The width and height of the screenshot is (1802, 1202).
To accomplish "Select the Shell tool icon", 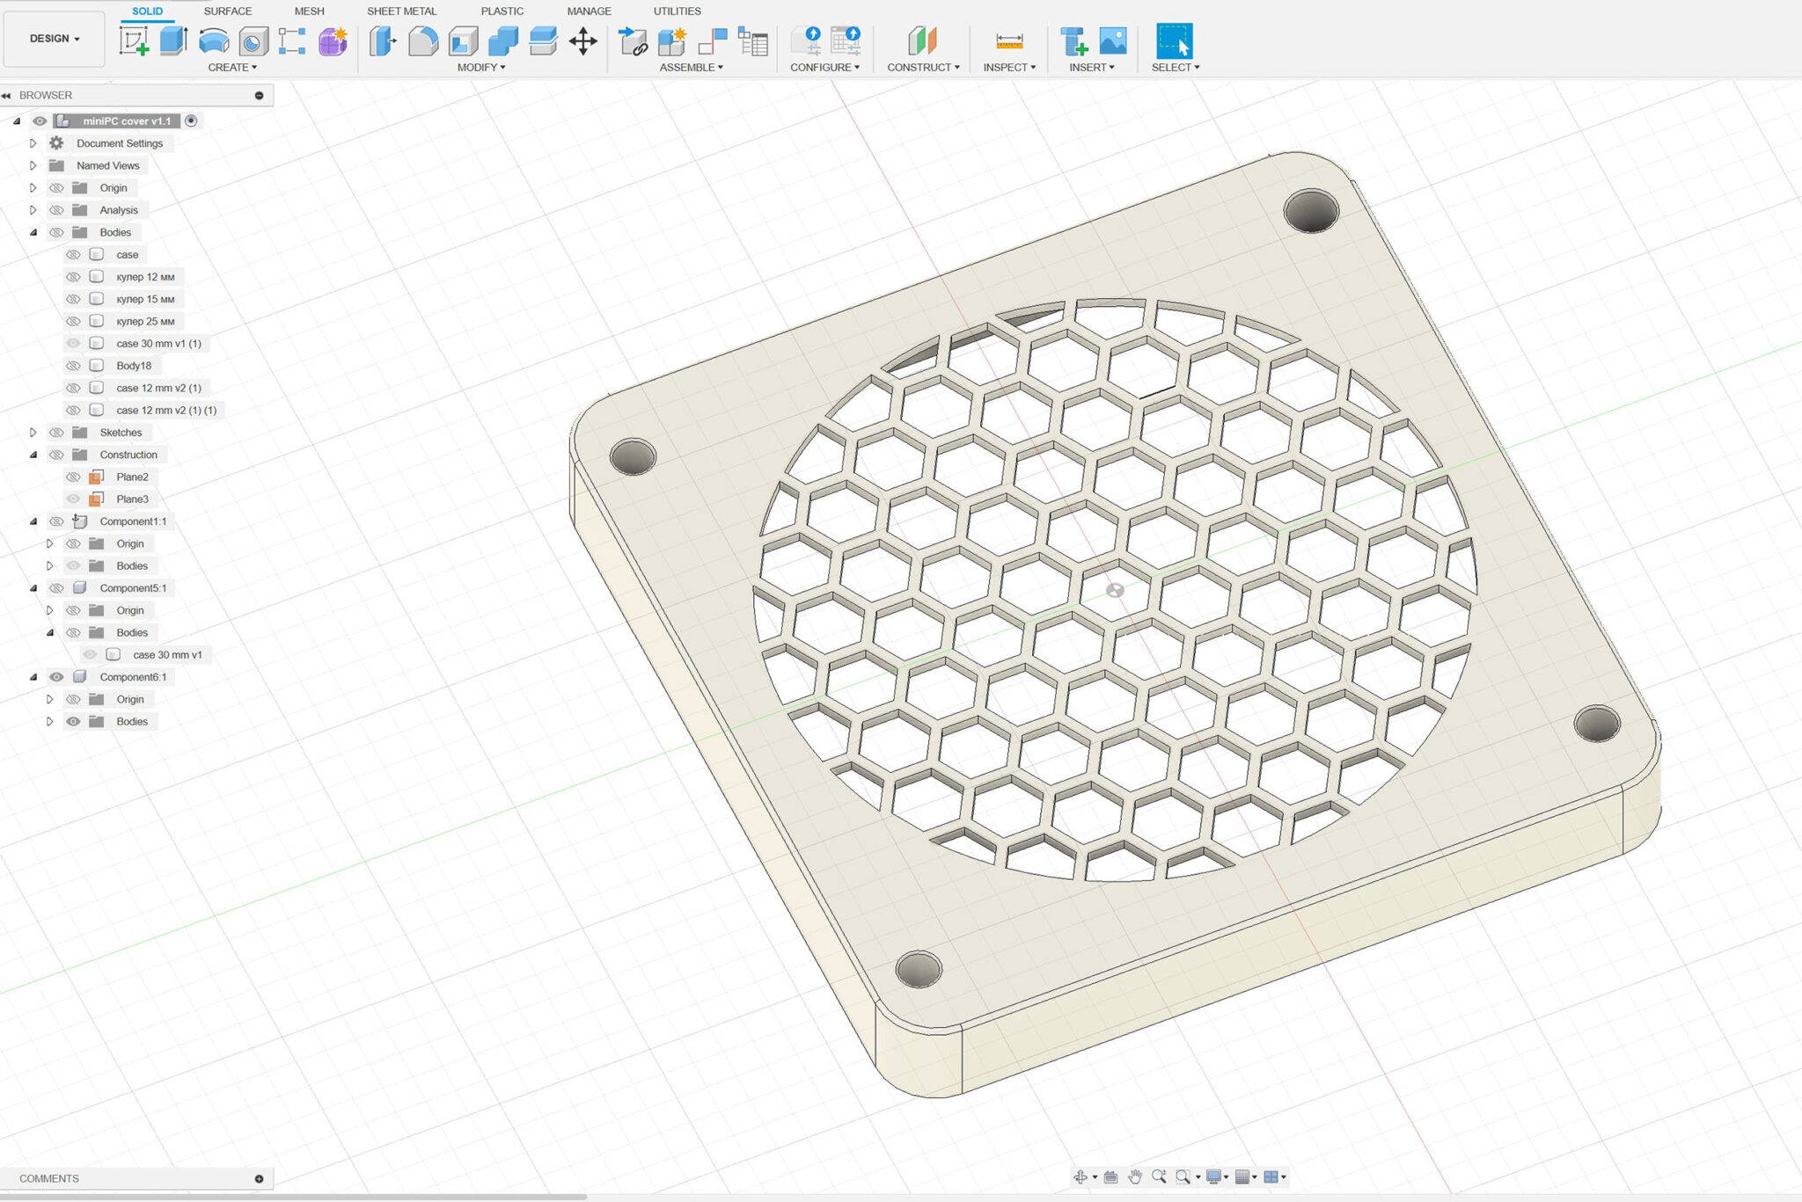I will 463,40.
